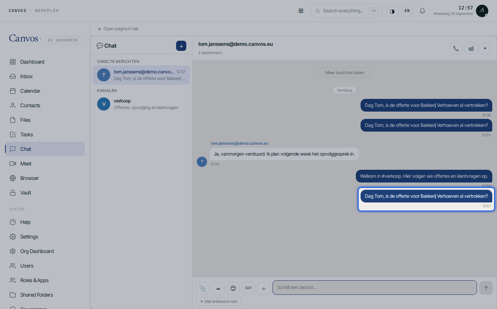Open Settings in sidebar

tap(45, 237)
